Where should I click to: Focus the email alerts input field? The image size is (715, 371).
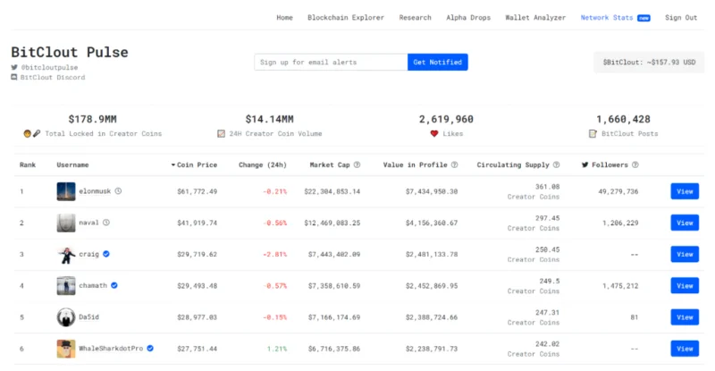331,62
